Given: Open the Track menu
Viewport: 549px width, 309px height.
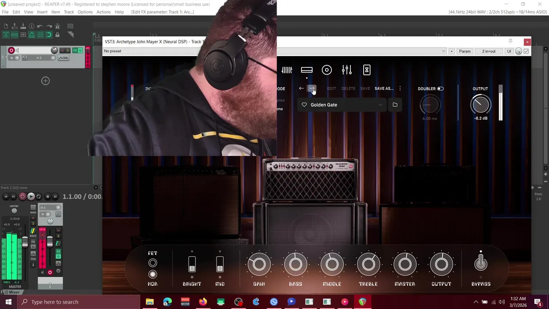Looking at the screenshot, I should (x=69, y=12).
